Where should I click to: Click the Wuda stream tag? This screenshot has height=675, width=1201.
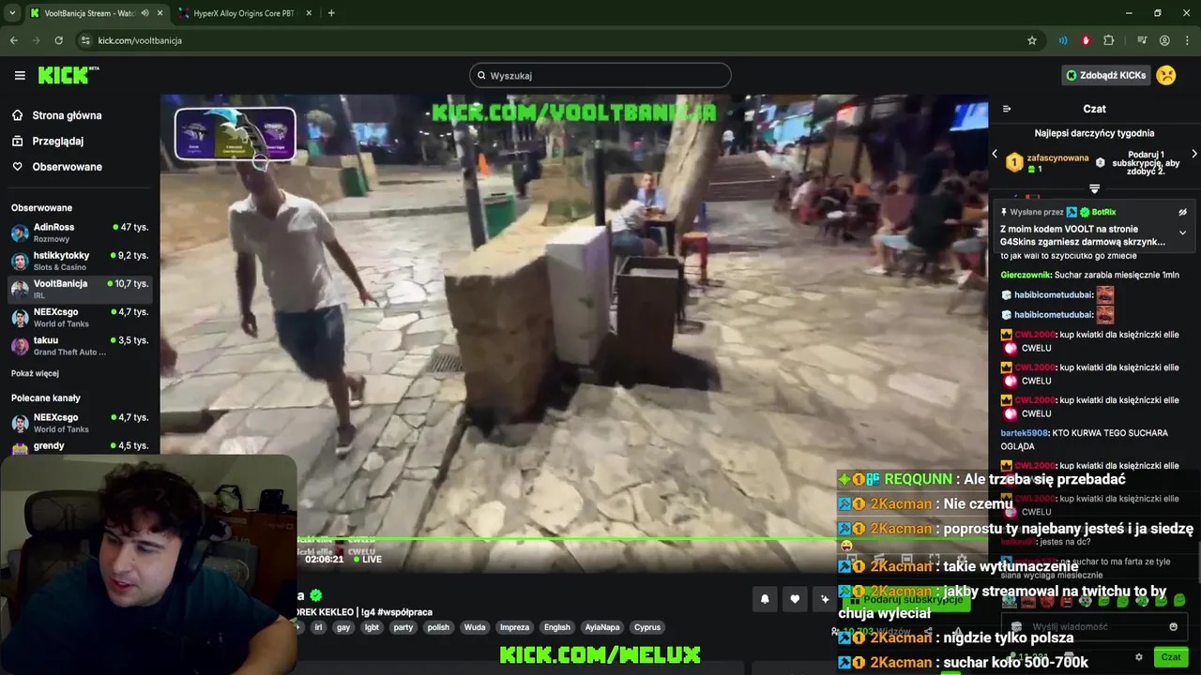coord(475,627)
